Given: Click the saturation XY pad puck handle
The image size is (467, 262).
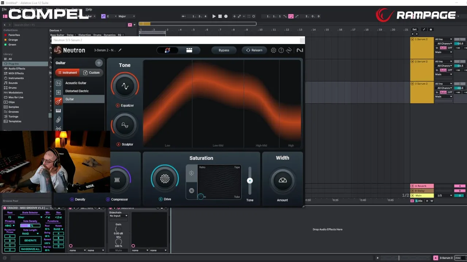Looking at the screenshot, I should 201,196.
